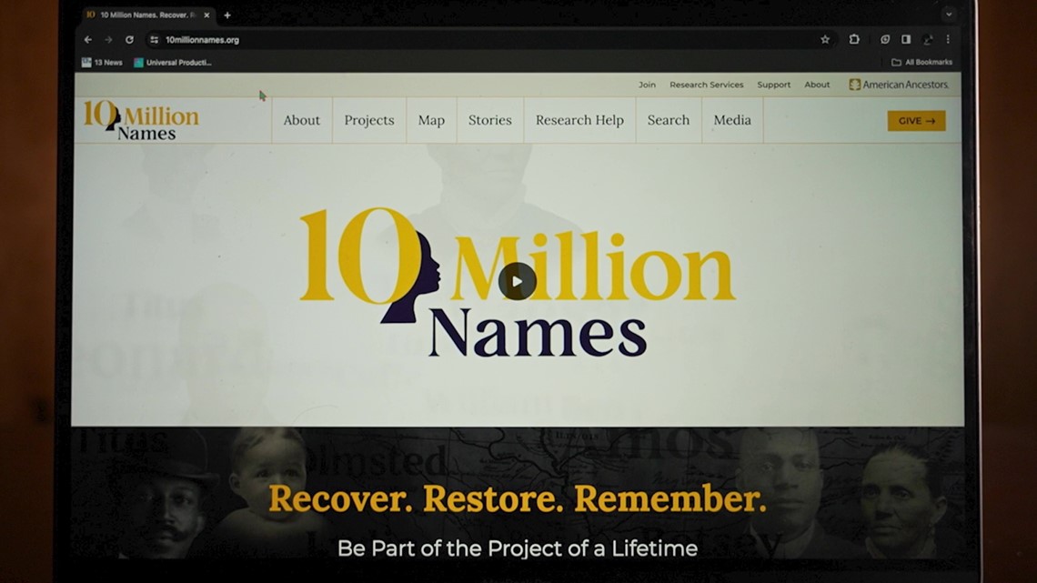Toggle the Chrome side panel icon

(906, 40)
